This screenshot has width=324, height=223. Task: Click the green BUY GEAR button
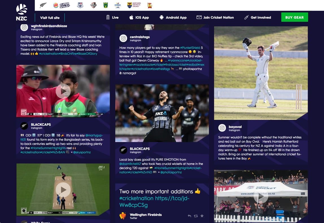click(294, 17)
